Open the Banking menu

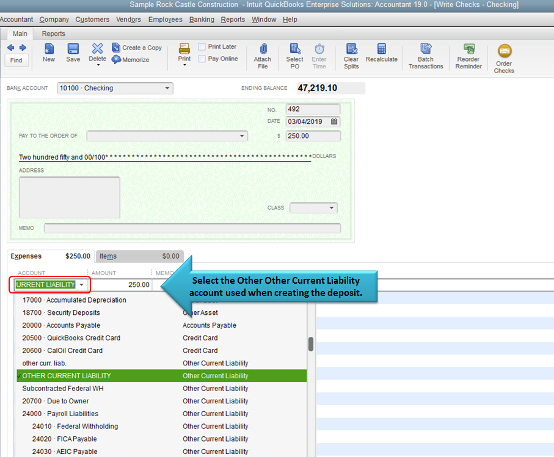click(202, 20)
